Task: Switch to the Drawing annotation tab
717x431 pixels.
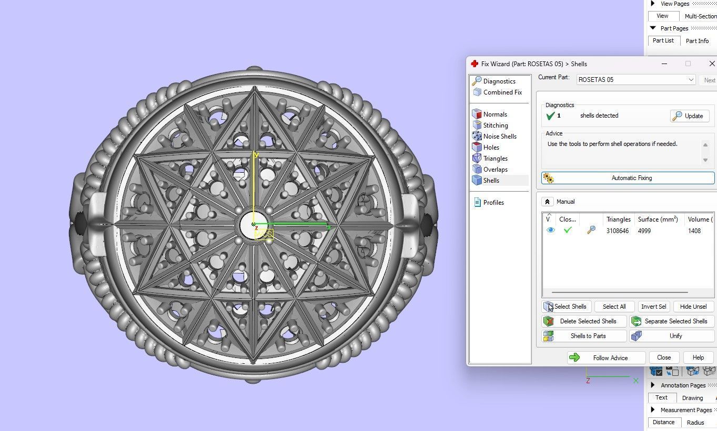Action: tap(692, 398)
